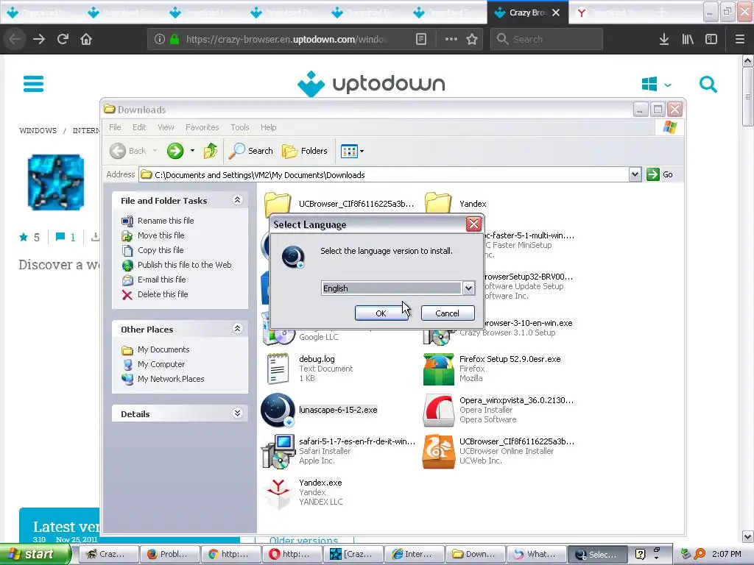Viewport: 754px width, 565px height.
Task: Click Firefox forward arrow button
Action: click(x=39, y=39)
